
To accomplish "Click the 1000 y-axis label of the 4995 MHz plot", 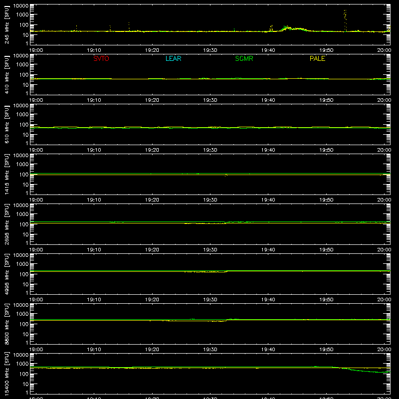I will click(x=22, y=264).
